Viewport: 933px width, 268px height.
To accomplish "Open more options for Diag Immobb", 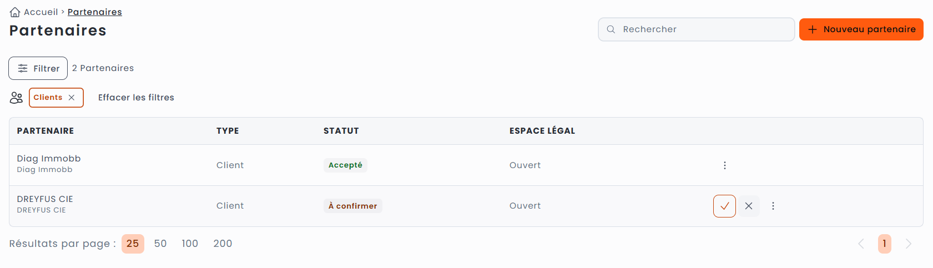I will pos(724,165).
